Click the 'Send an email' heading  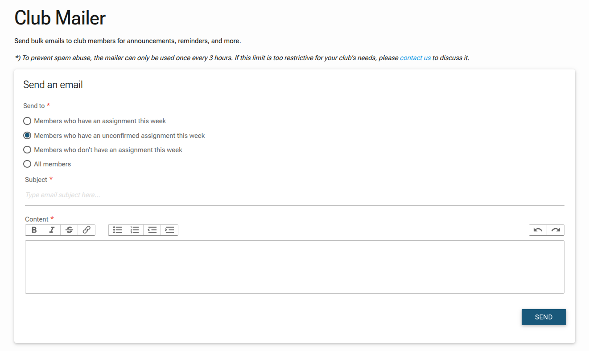(x=53, y=85)
